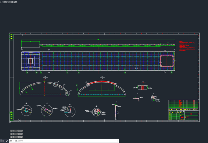Close the command line window with the X icon
Screen dimensions: 208x143
3,141
